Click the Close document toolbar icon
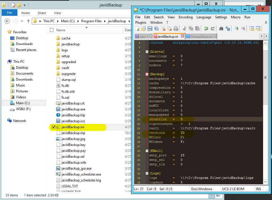272x200 pixels. tap(163, 29)
